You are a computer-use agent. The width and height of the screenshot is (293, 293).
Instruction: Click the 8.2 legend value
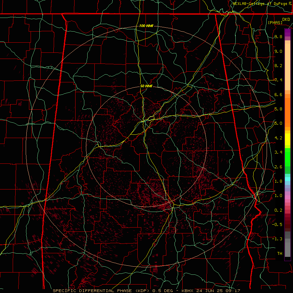point(278,65)
